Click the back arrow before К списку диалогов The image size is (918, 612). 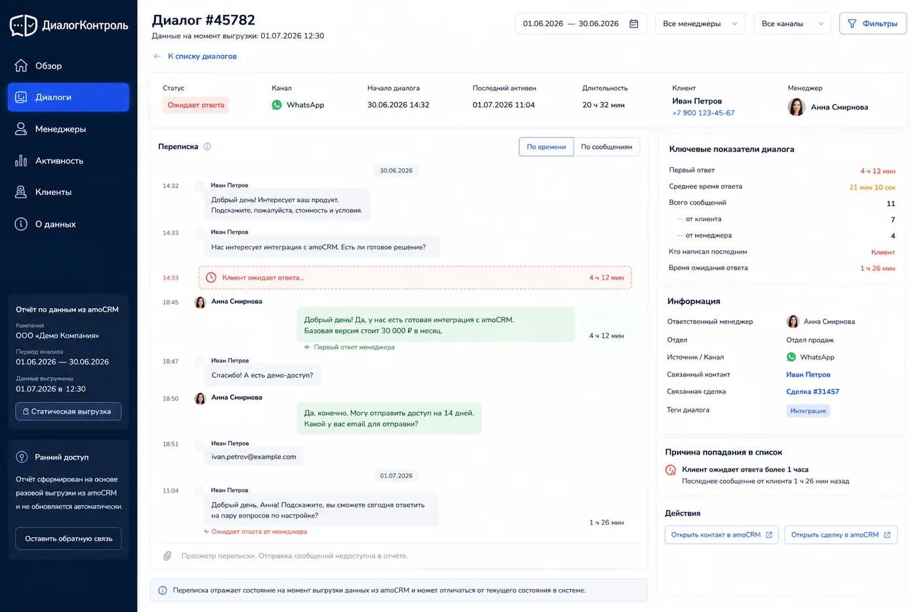tap(157, 56)
